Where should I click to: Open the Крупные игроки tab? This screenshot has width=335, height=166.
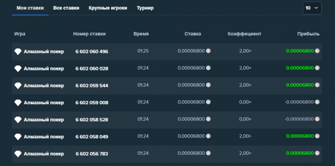(x=108, y=8)
